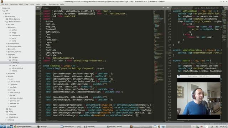Open the panel switcher icon in status bar
Screen dimensions: 228x128
(x=2, y=124)
